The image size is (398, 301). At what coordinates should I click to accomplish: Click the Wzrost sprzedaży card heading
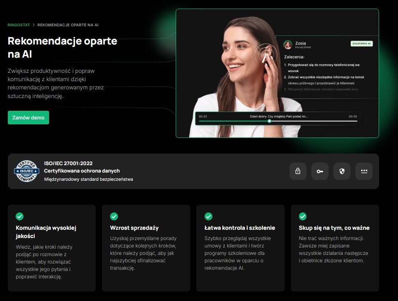134,228
